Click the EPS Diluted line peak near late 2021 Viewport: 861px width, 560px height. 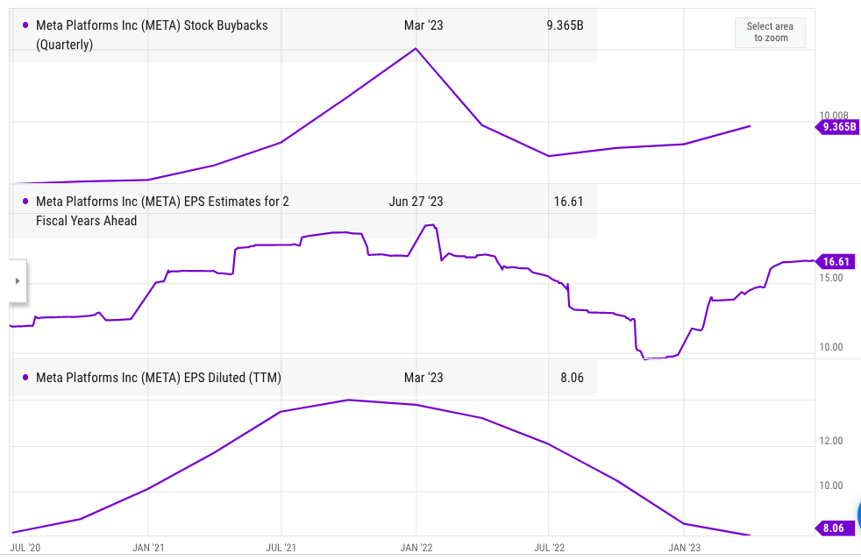(x=349, y=401)
